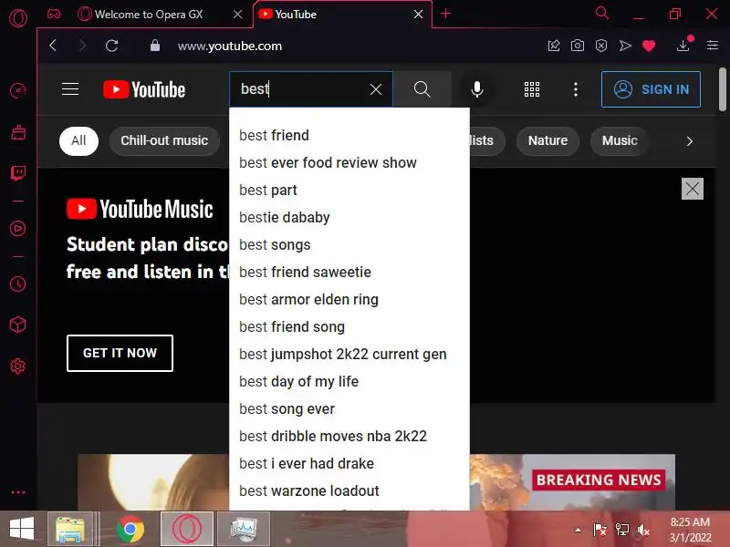Choose suggestion "best friend saweetie"
730x547 pixels.
click(x=349, y=272)
